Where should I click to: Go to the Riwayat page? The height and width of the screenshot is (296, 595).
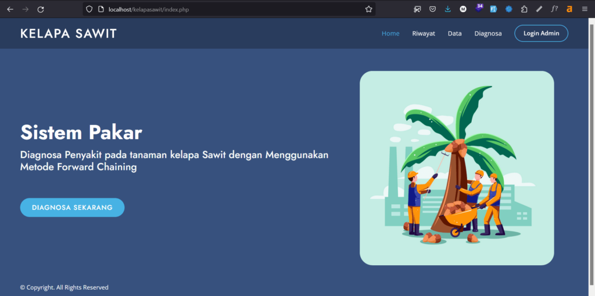pyautogui.click(x=424, y=33)
